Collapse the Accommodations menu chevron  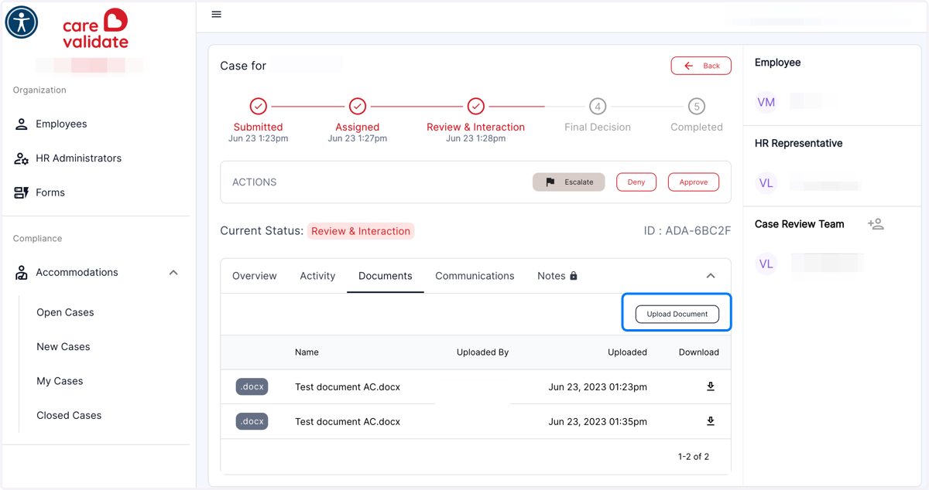pyautogui.click(x=173, y=273)
